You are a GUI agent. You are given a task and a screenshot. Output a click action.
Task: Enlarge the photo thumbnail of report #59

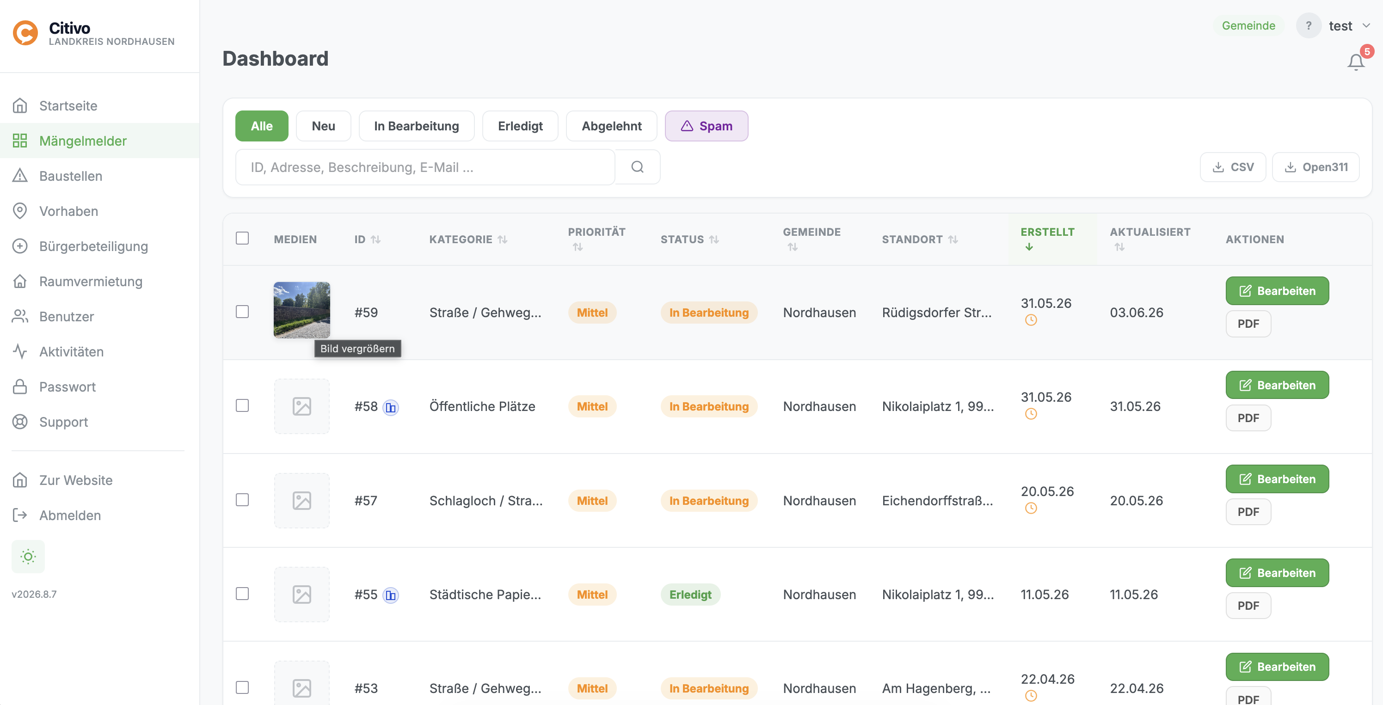pos(302,310)
